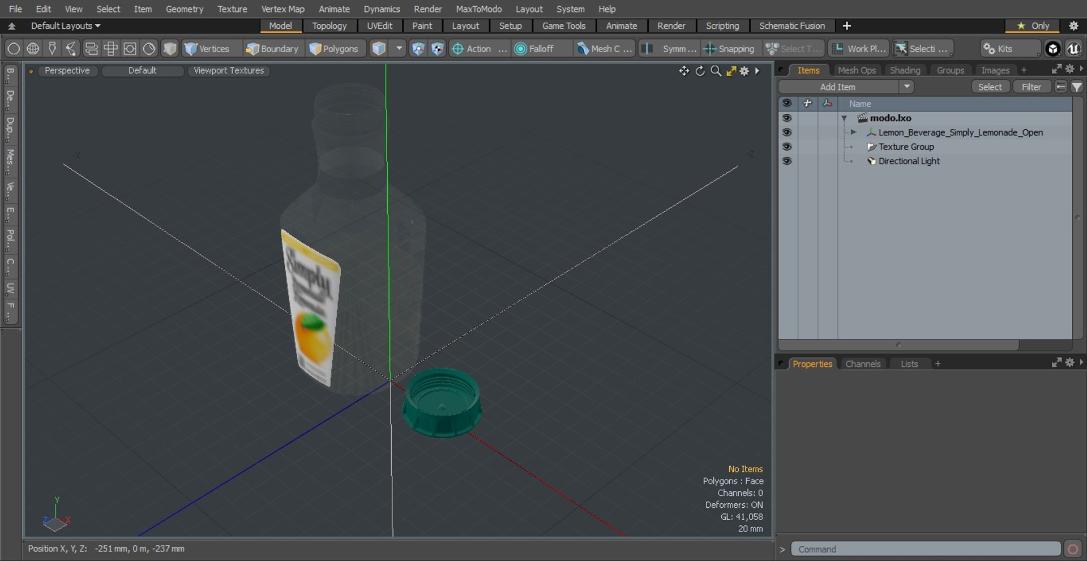
Task: Open the Action Center button
Action: click(x=478, y=49)
